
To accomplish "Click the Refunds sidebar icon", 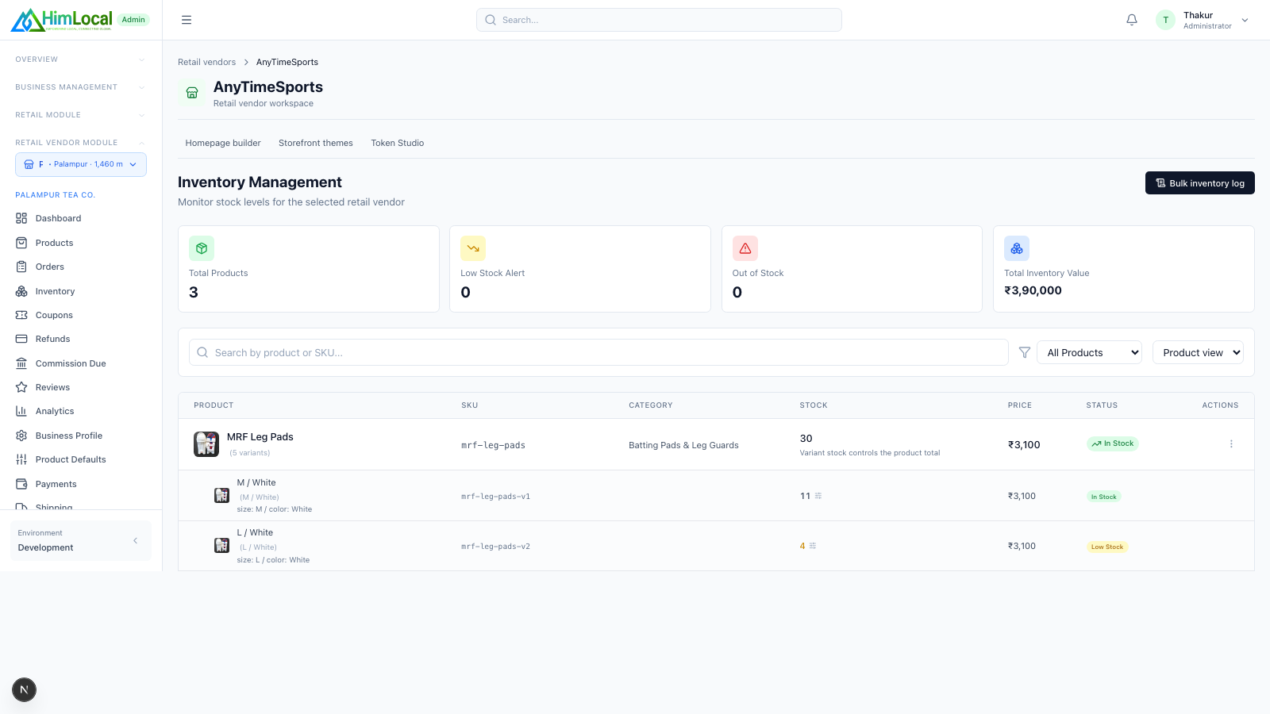I will tap(21, 339).
